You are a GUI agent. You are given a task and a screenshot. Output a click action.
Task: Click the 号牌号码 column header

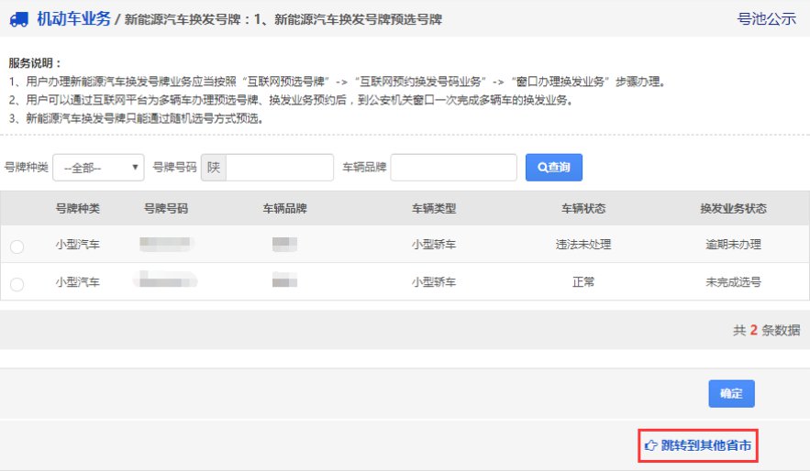[x=166, y=209]
